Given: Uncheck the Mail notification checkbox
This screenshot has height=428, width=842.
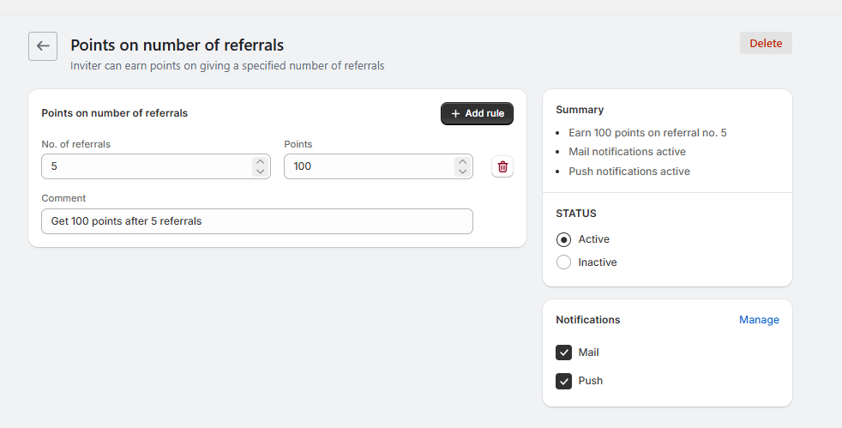Looking at the screenshot, I should point(563,353).
